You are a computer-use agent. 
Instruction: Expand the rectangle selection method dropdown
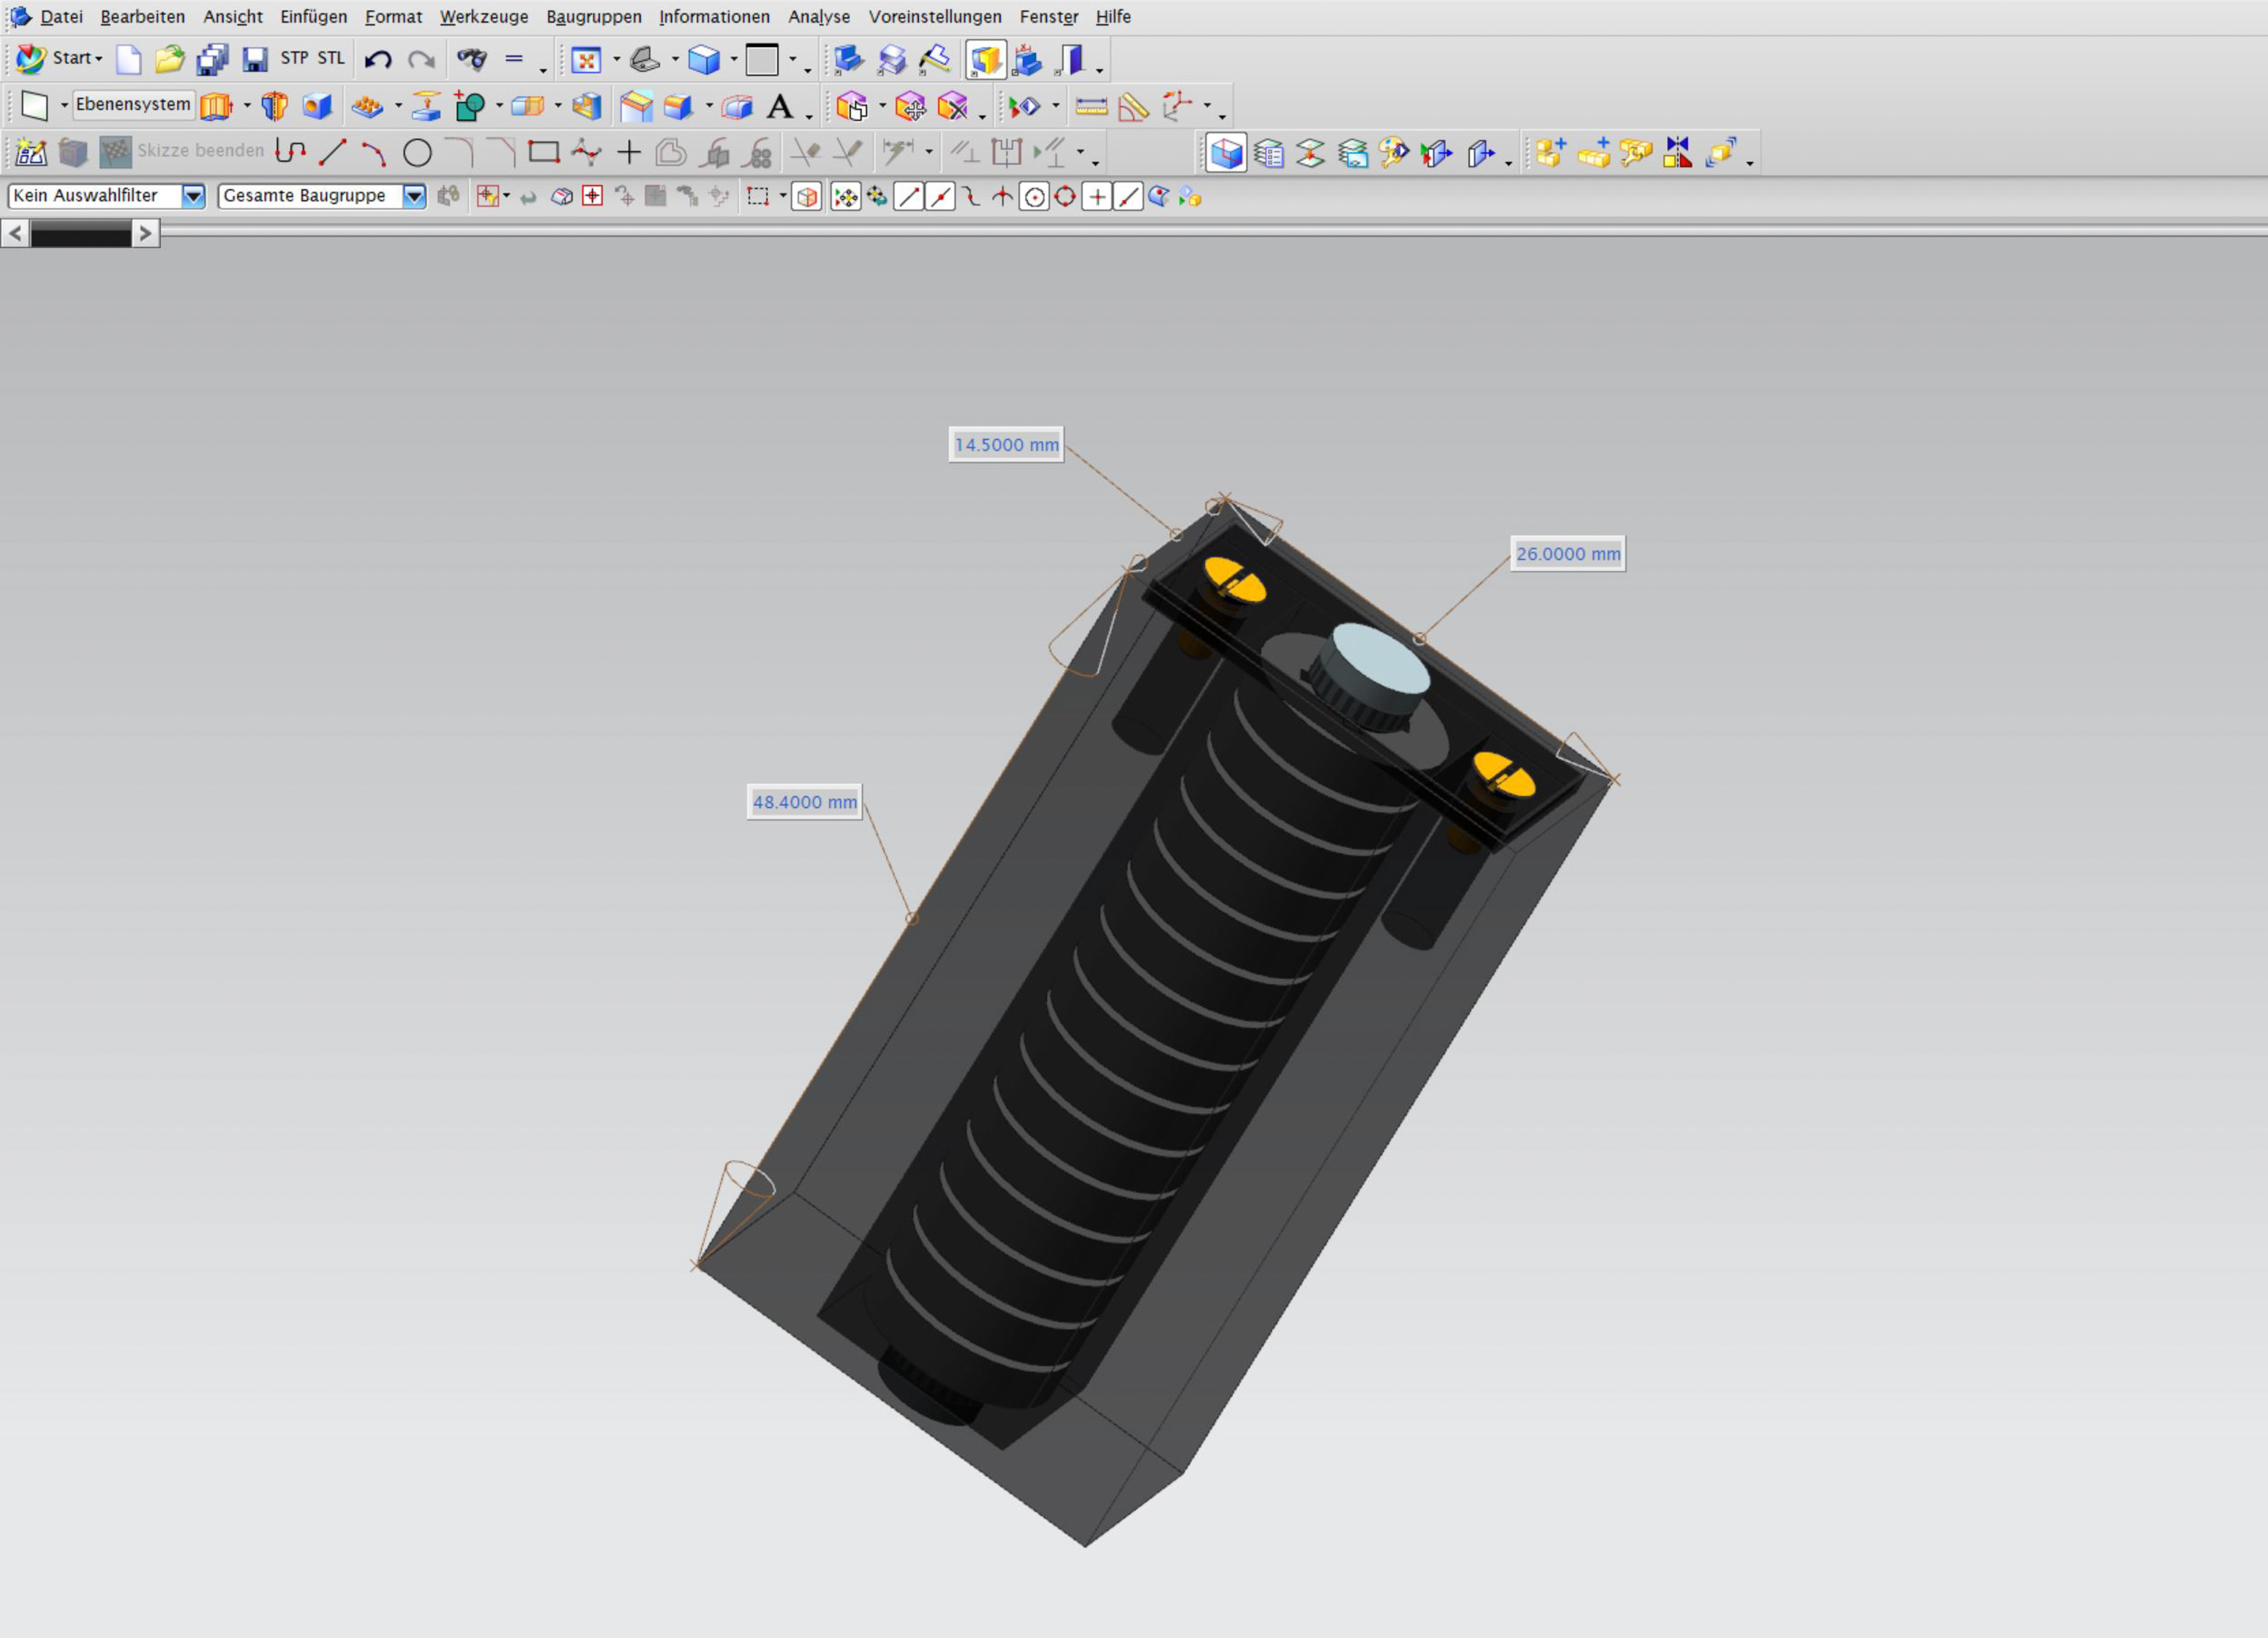click(x=782, y=197)
